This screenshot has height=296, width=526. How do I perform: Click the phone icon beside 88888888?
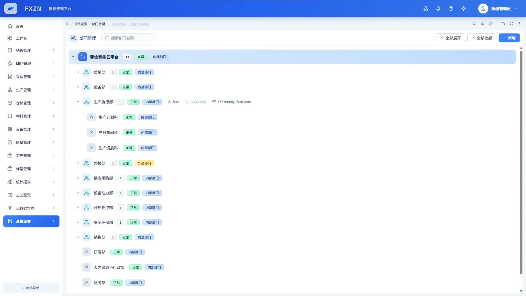click(187, 102)
